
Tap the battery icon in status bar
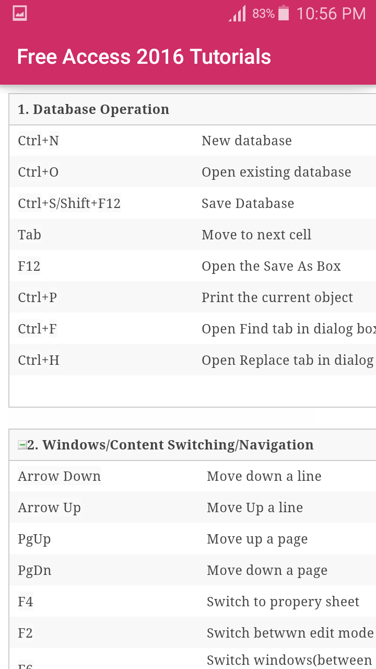[284, 13]
